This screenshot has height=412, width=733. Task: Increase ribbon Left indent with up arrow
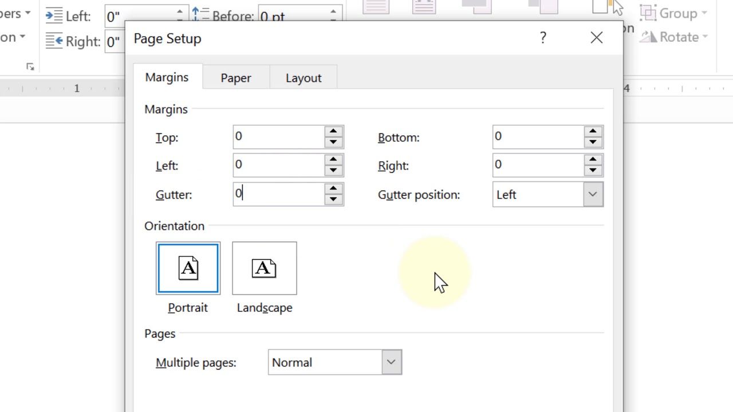180,11
